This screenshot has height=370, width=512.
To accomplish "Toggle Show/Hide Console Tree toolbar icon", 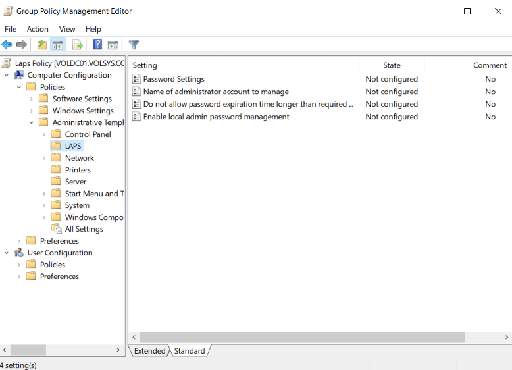I will pos(58,45).
